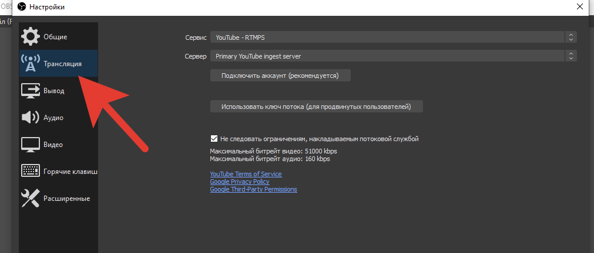Viewport: 594px width, 253px height.
Task: Click the speaker icon for Аудио
Action: [31, 118]
